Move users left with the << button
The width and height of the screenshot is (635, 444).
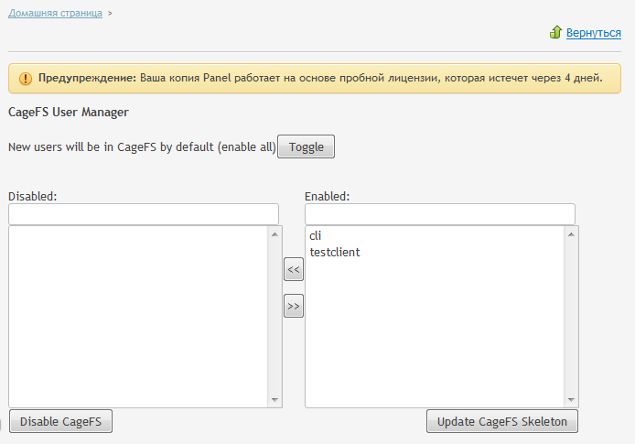(x=294, y=269)
